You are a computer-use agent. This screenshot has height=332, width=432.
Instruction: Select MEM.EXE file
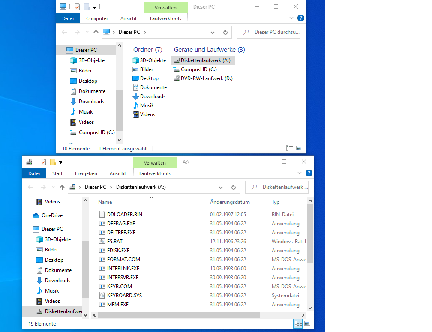coord(114,305)
